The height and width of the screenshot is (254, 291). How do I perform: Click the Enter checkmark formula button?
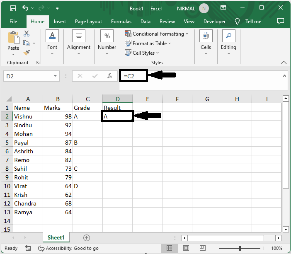[x=95, y=76]
